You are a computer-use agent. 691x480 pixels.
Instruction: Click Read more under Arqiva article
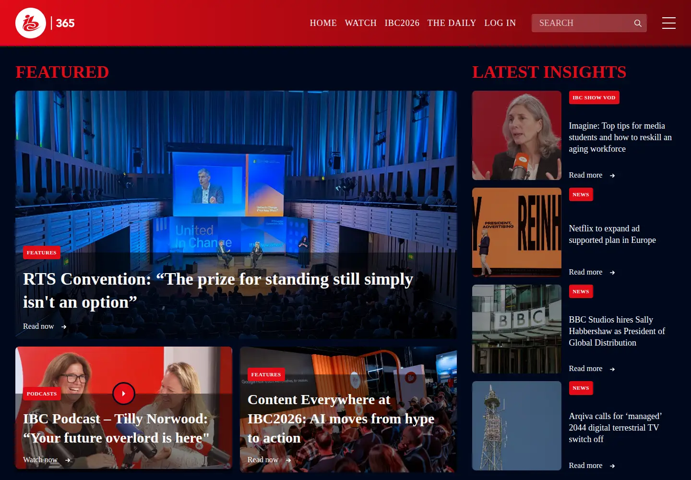coord(585,466)
